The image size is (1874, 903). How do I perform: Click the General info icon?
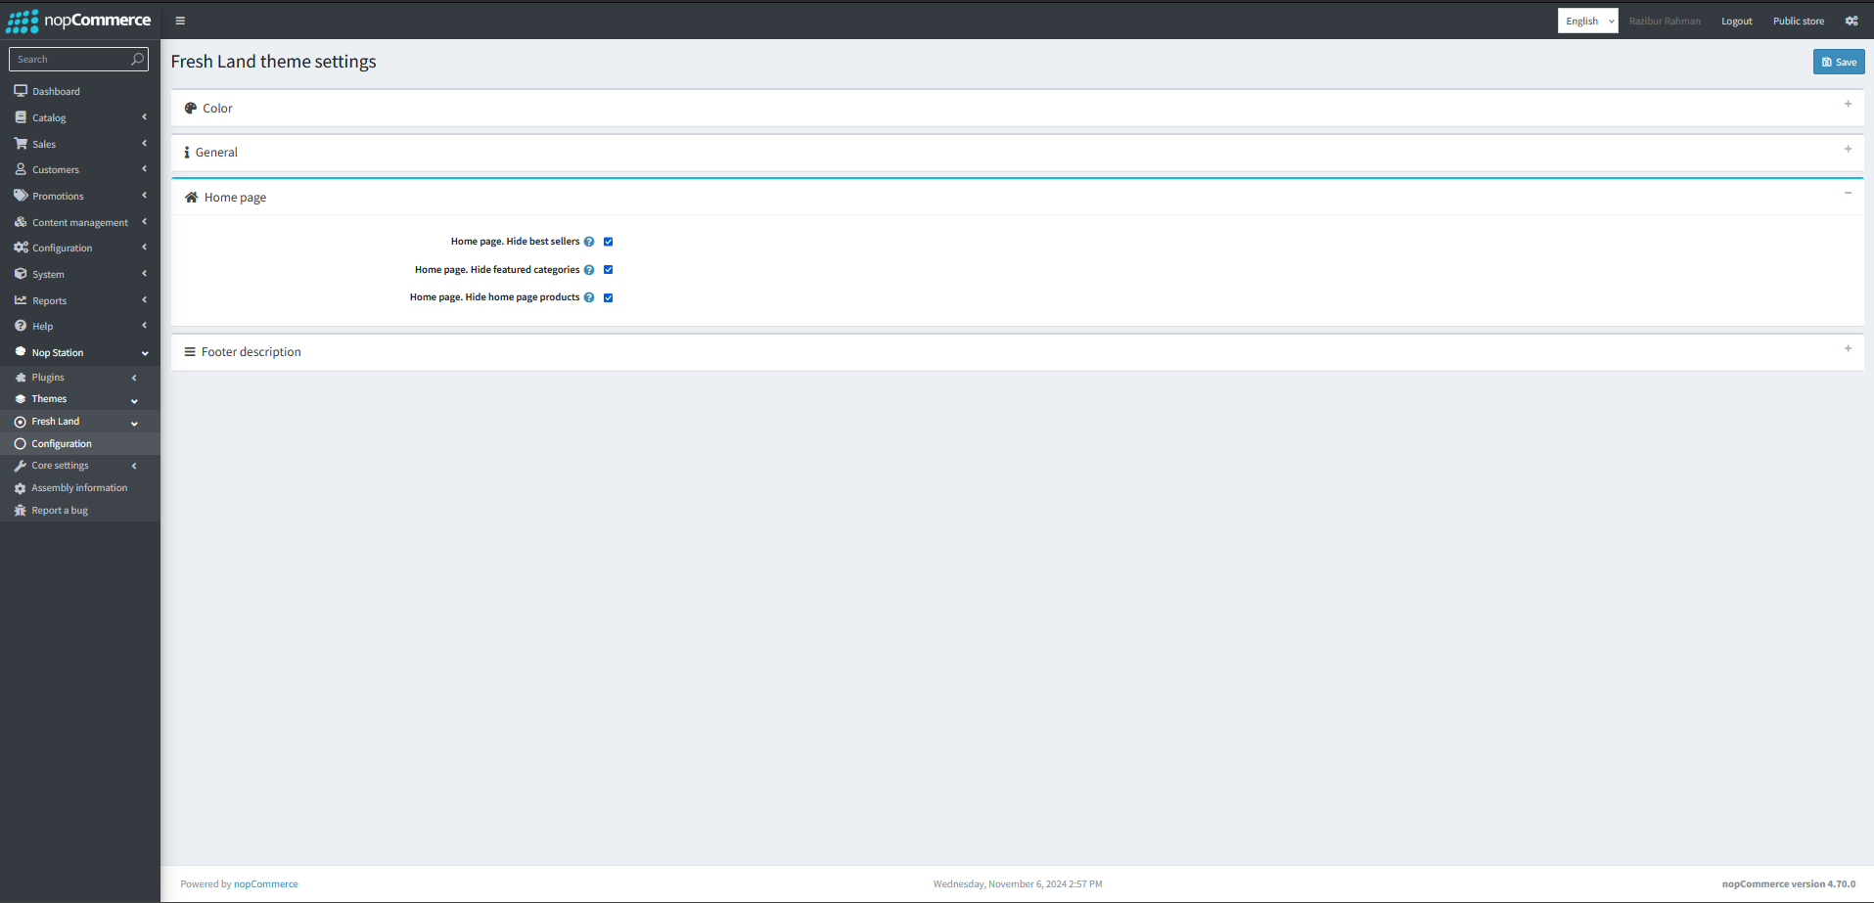pyautogui.click(x=187, y=153)
